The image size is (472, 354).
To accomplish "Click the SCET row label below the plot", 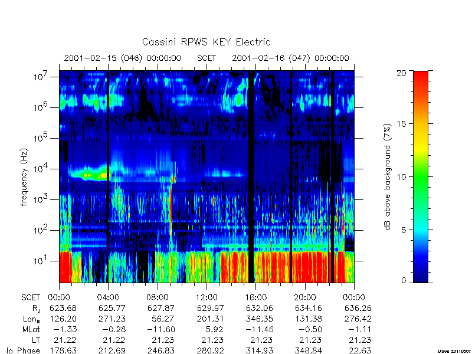I will (x=31, y=297).
